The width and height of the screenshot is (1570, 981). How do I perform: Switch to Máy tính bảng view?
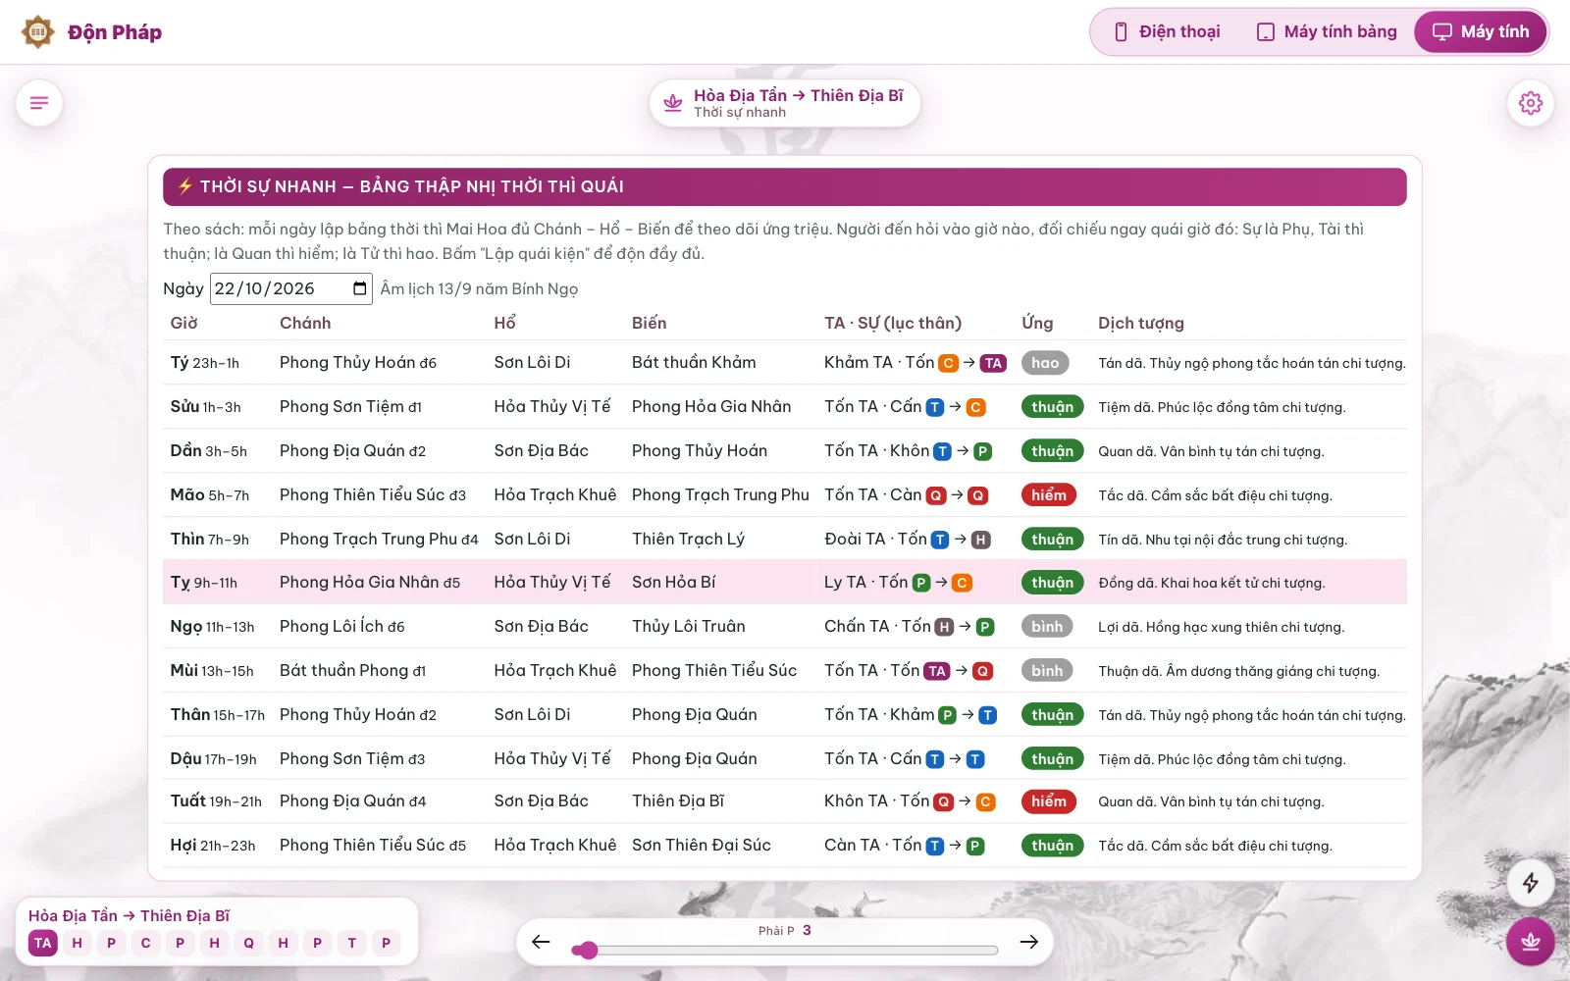[x=1327, y=32]
